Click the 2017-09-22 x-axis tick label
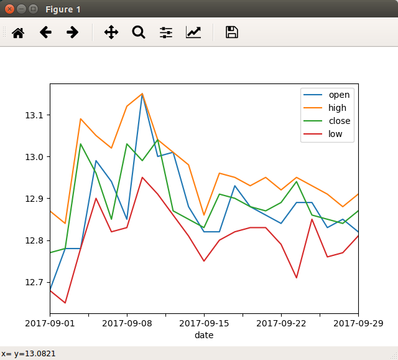398x360 pixels. tap(281, 323)
